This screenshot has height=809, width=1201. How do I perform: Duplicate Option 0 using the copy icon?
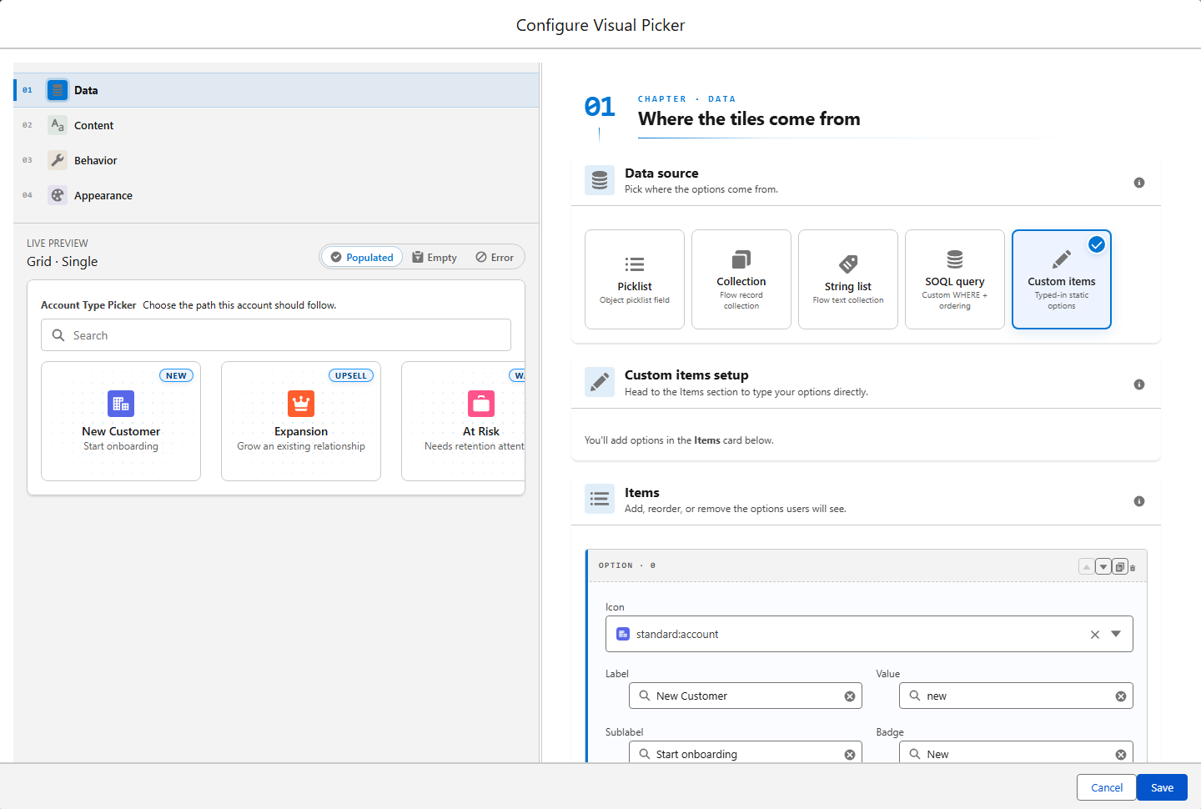(1120, 567)
